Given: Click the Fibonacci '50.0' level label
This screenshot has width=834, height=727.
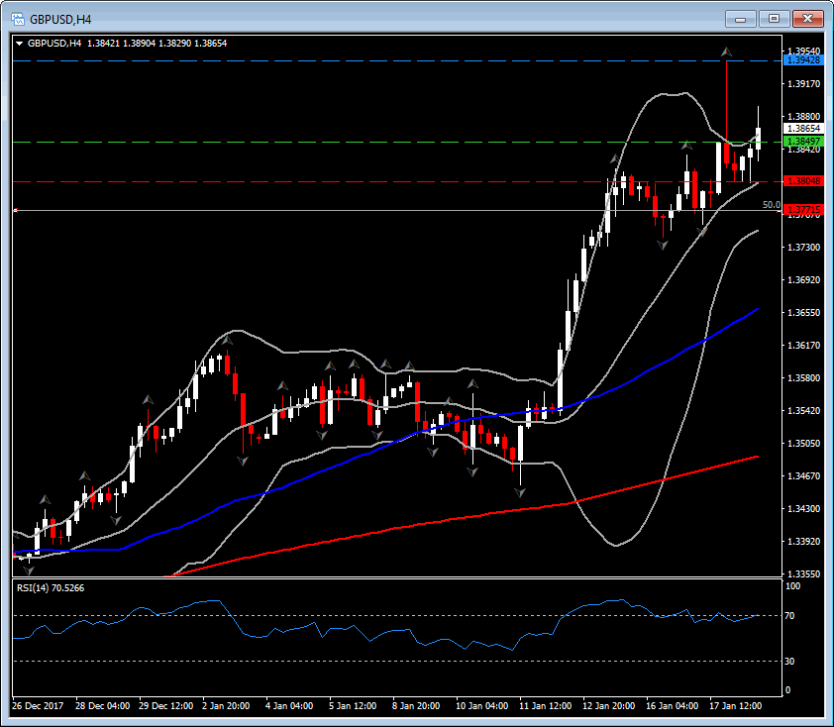Looking at the screenshot, I should point(772,205).
